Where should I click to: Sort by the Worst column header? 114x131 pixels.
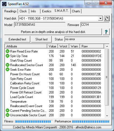(x=64, y=46)
